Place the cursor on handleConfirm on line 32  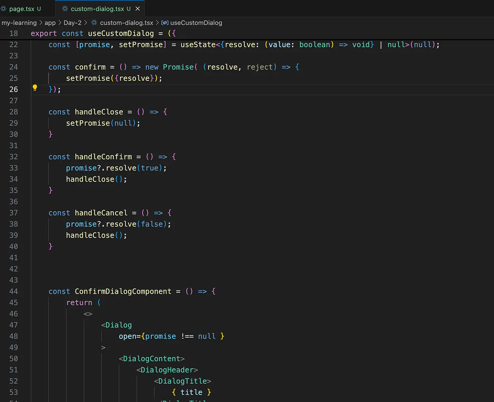click(103, 156)
